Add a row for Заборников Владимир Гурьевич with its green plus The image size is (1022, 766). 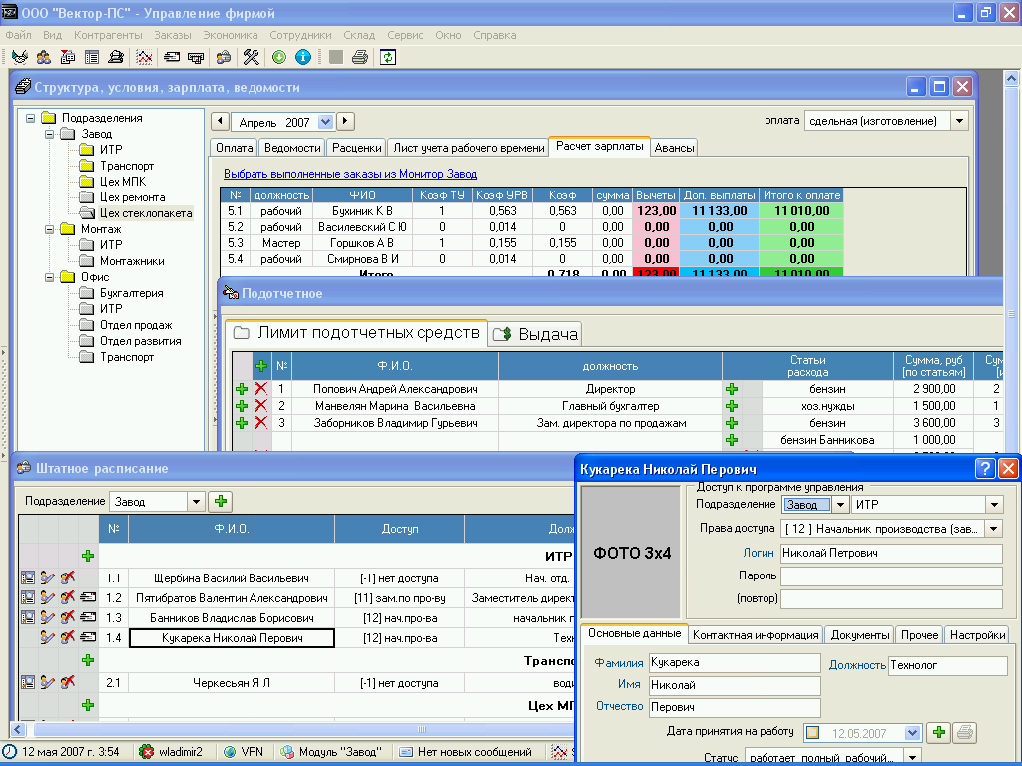pyautogui.click(x=242, y=423)
